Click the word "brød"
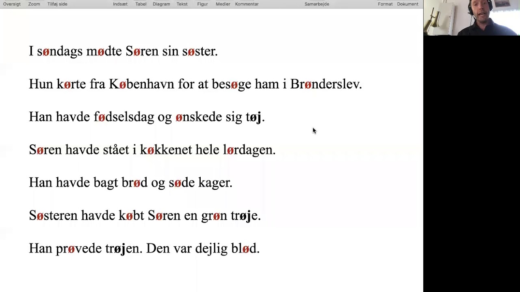 (134, 183)
